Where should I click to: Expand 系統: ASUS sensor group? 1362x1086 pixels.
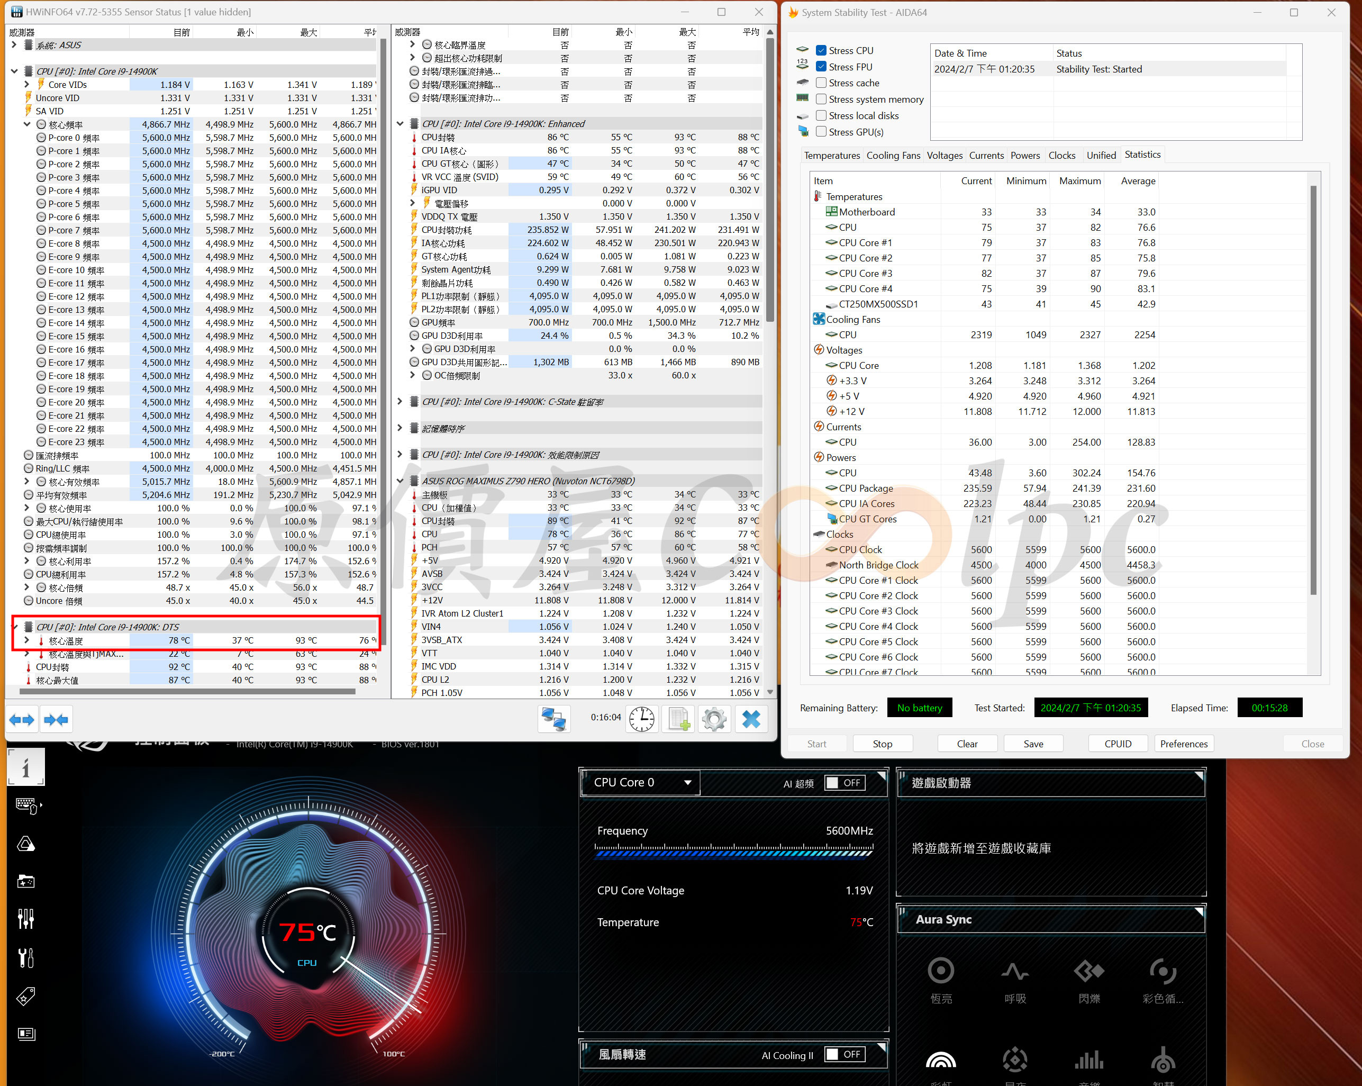pos(14,45)
